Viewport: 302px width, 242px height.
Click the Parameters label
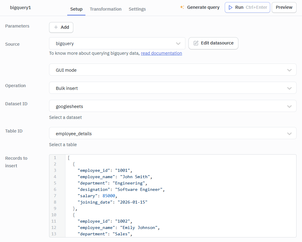click(x=17, y=26)
